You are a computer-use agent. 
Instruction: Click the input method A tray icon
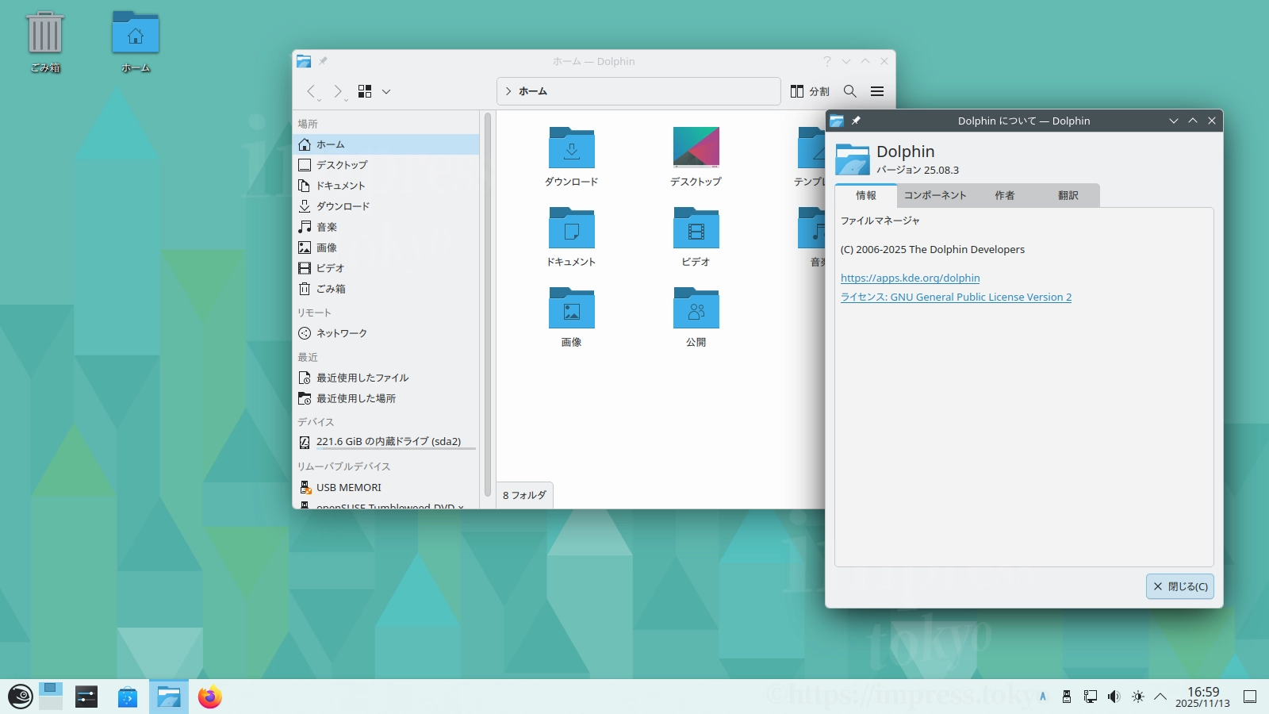coord(1043,697)
